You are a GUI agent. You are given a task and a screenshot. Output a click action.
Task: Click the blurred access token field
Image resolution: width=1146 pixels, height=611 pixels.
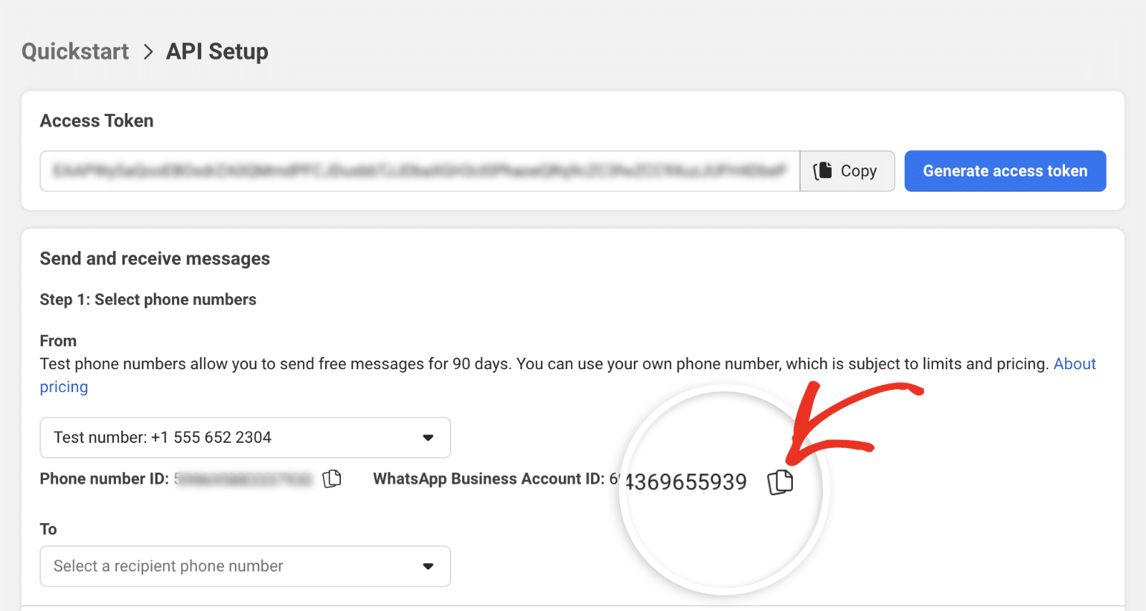click(x=420, y=171)
